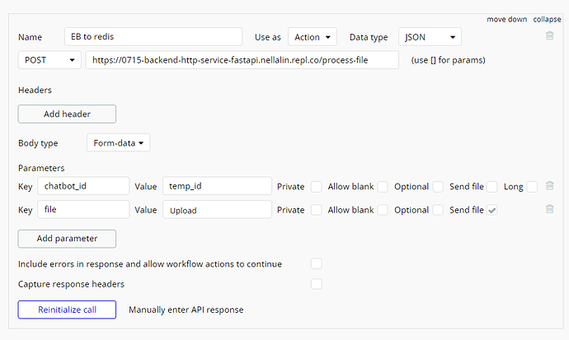
Task: Uncheck Send file for file parameter
Action: pos(492,210)
